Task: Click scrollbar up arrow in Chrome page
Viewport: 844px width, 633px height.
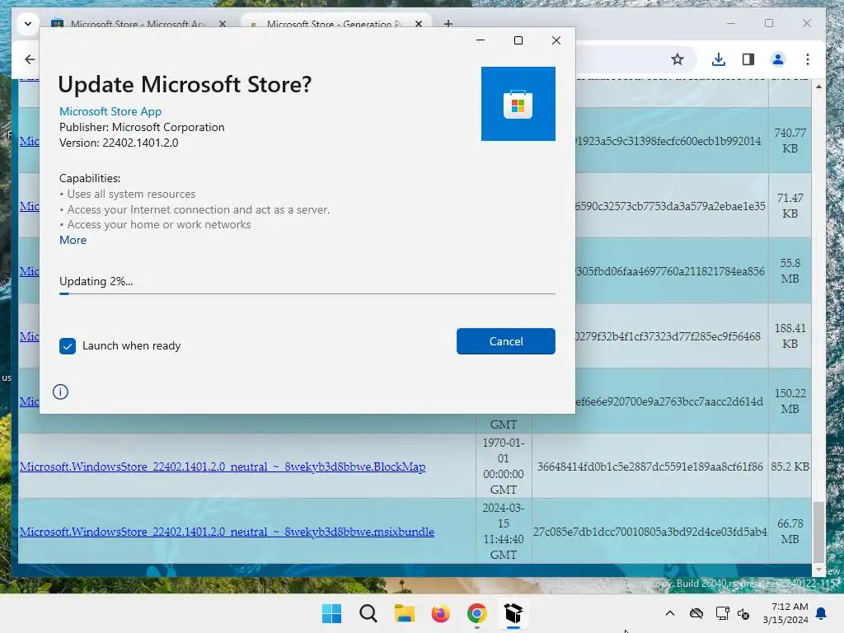Action: [818, 86]
